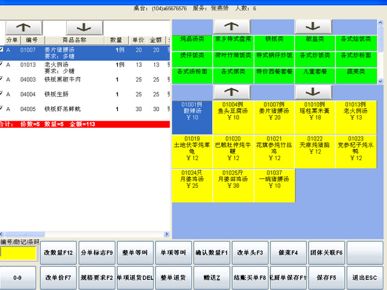Click the down arrow above the order list
The width and height of the screenshot is (387, 290).
tap(84, 28)
